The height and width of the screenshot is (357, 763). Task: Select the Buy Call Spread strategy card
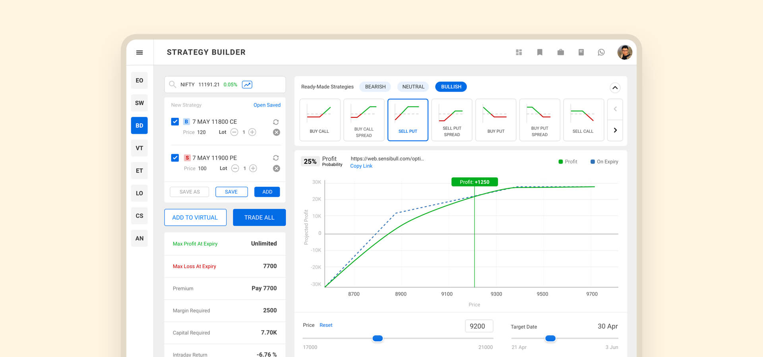tap(364, 120)
